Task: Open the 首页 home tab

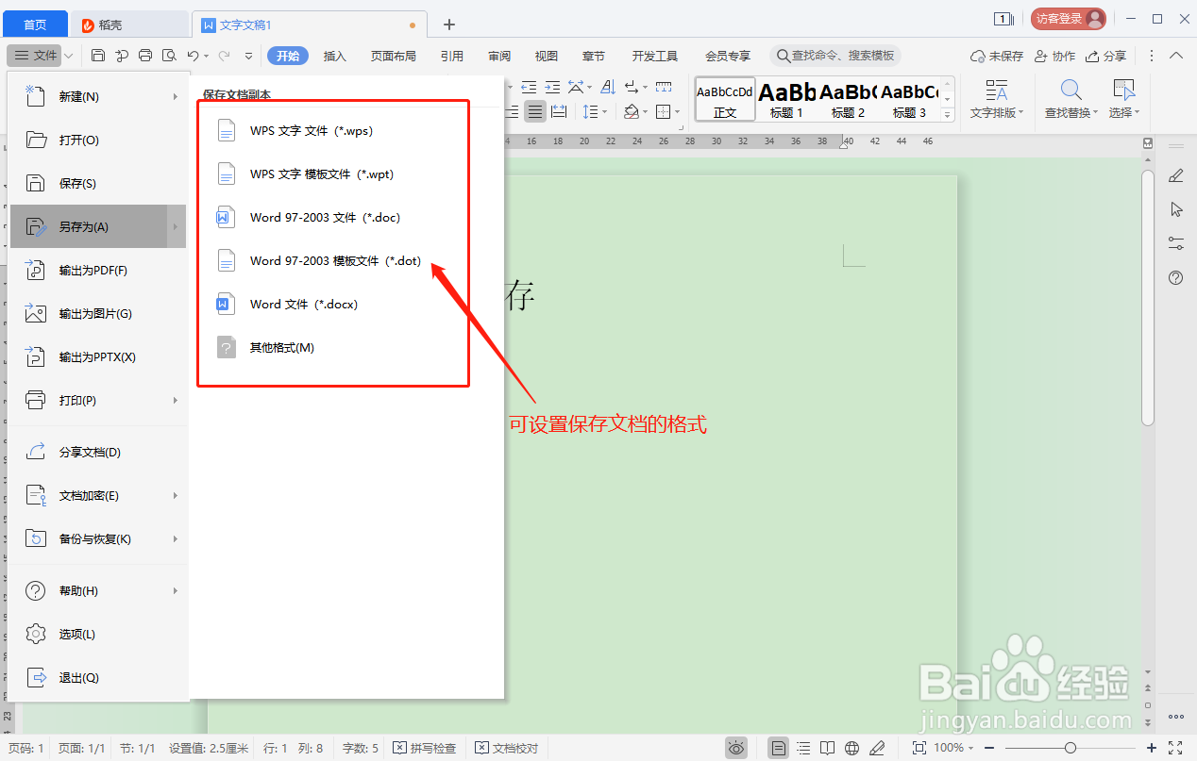Action: point(35,25)
